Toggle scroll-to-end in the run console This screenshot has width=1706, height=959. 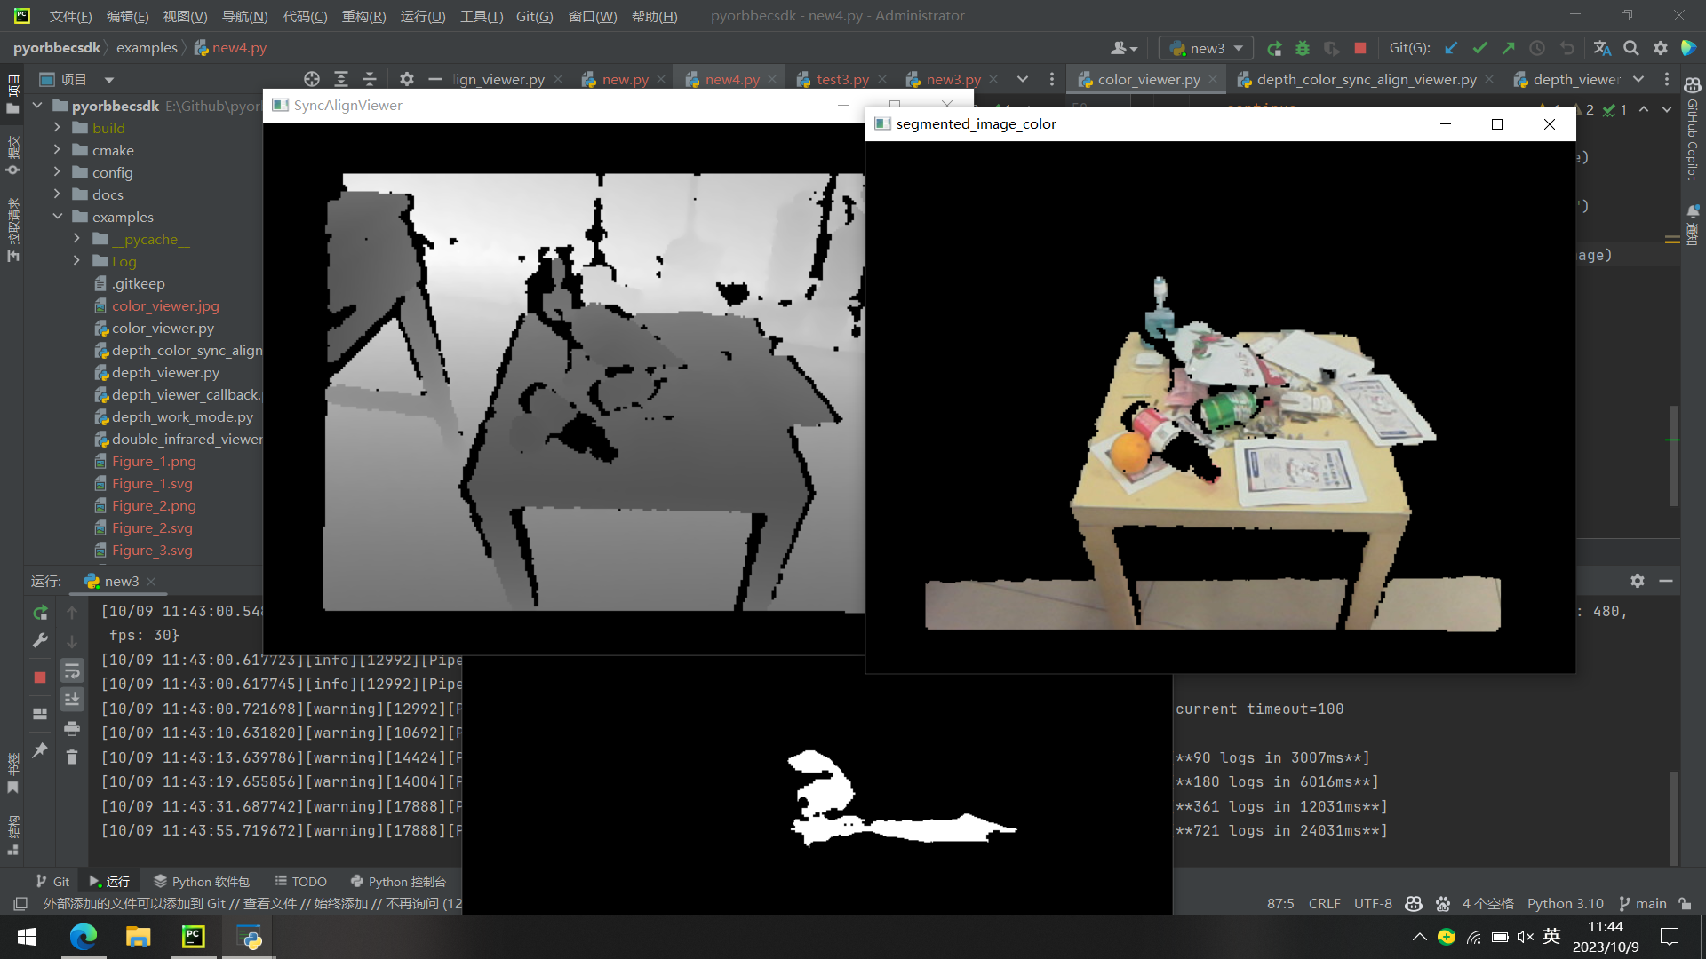click(72, 700)
